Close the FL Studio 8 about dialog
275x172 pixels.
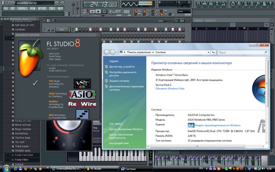point(98,35)
